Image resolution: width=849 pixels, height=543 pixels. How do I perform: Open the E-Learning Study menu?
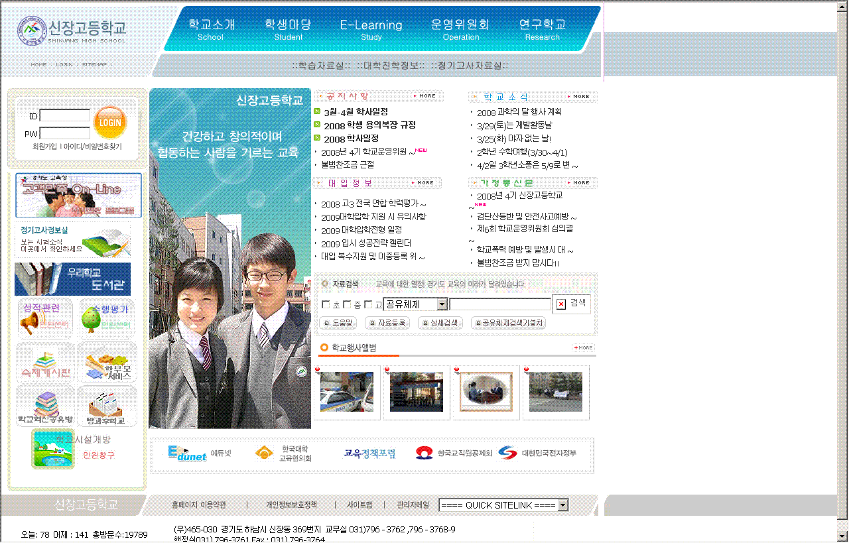coord(371,29)
